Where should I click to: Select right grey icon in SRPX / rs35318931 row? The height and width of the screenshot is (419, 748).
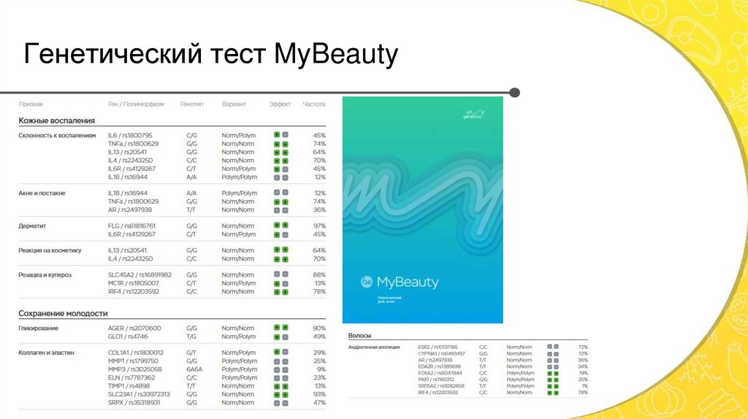[x=285, y=403]
